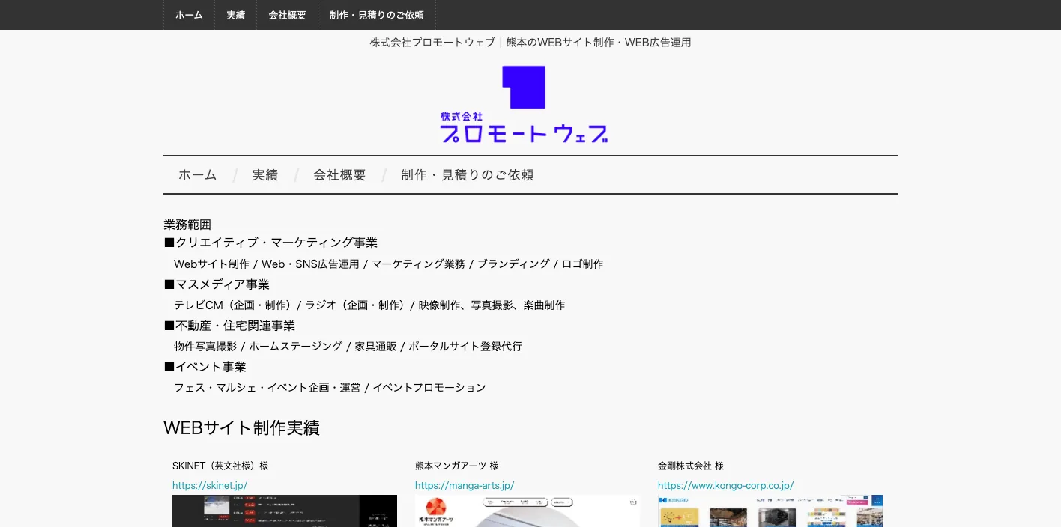Click the プロモートウェブ logo image

(x=525, y=104)
